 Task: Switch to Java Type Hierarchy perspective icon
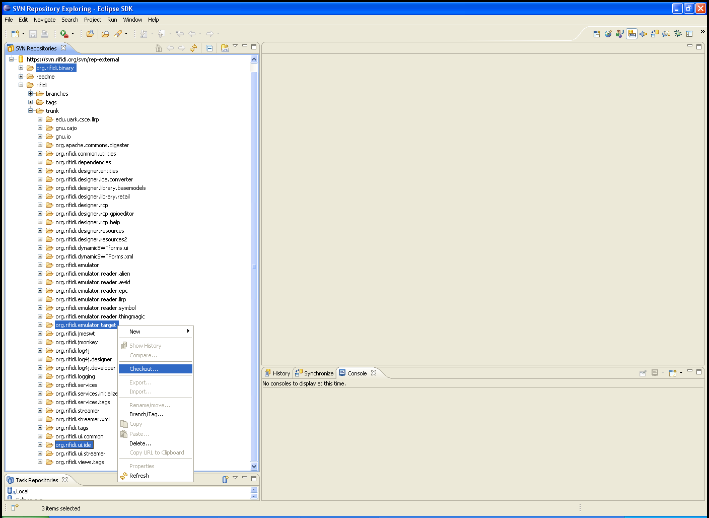620,34
